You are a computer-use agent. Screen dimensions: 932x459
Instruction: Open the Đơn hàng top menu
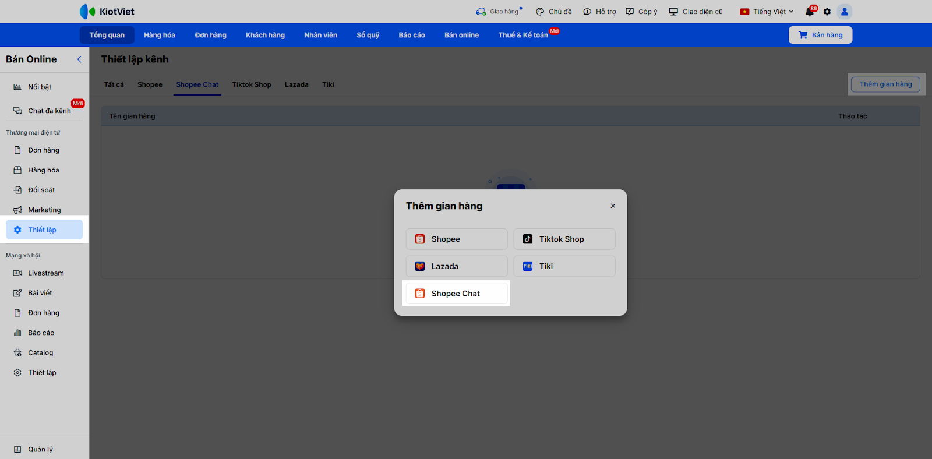(211, 35)
